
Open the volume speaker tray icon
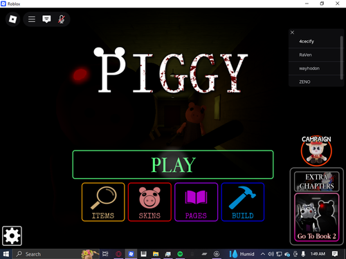click(x=271, y=254)
